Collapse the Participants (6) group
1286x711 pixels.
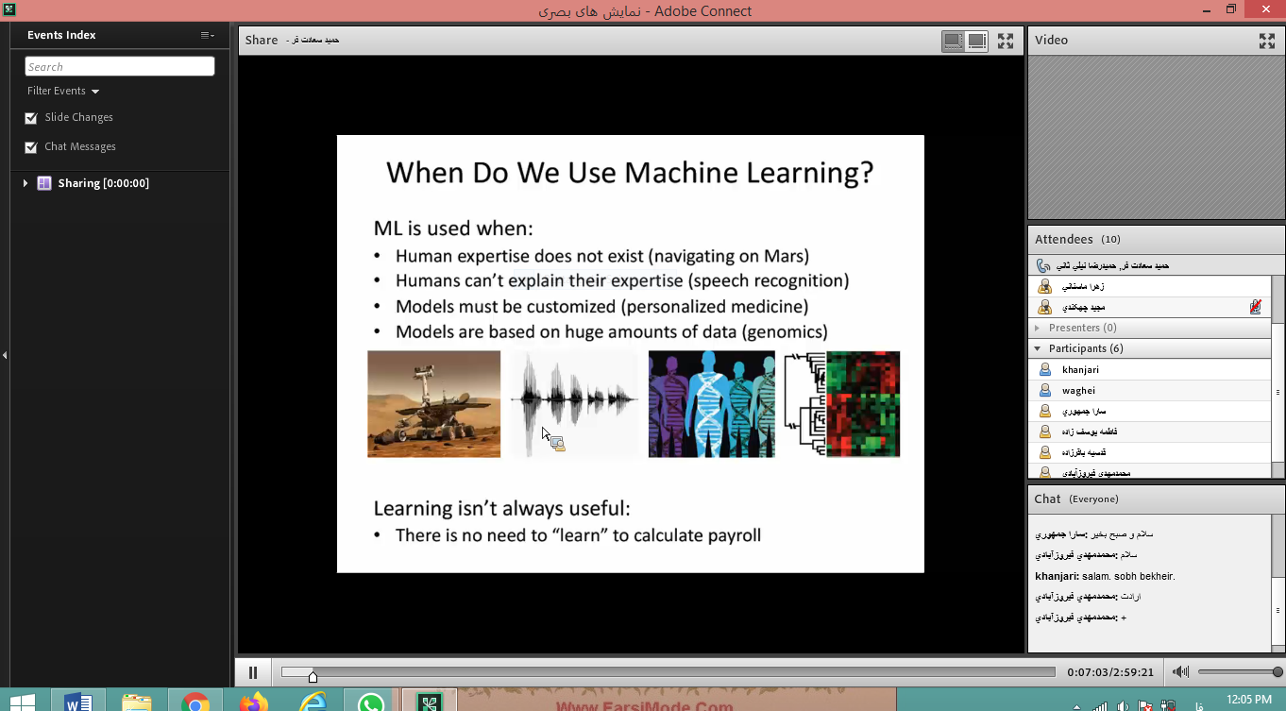1039,348
